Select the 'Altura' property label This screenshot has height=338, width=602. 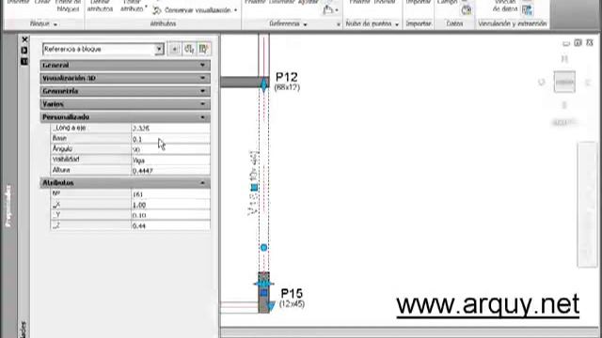click(61, 170)
